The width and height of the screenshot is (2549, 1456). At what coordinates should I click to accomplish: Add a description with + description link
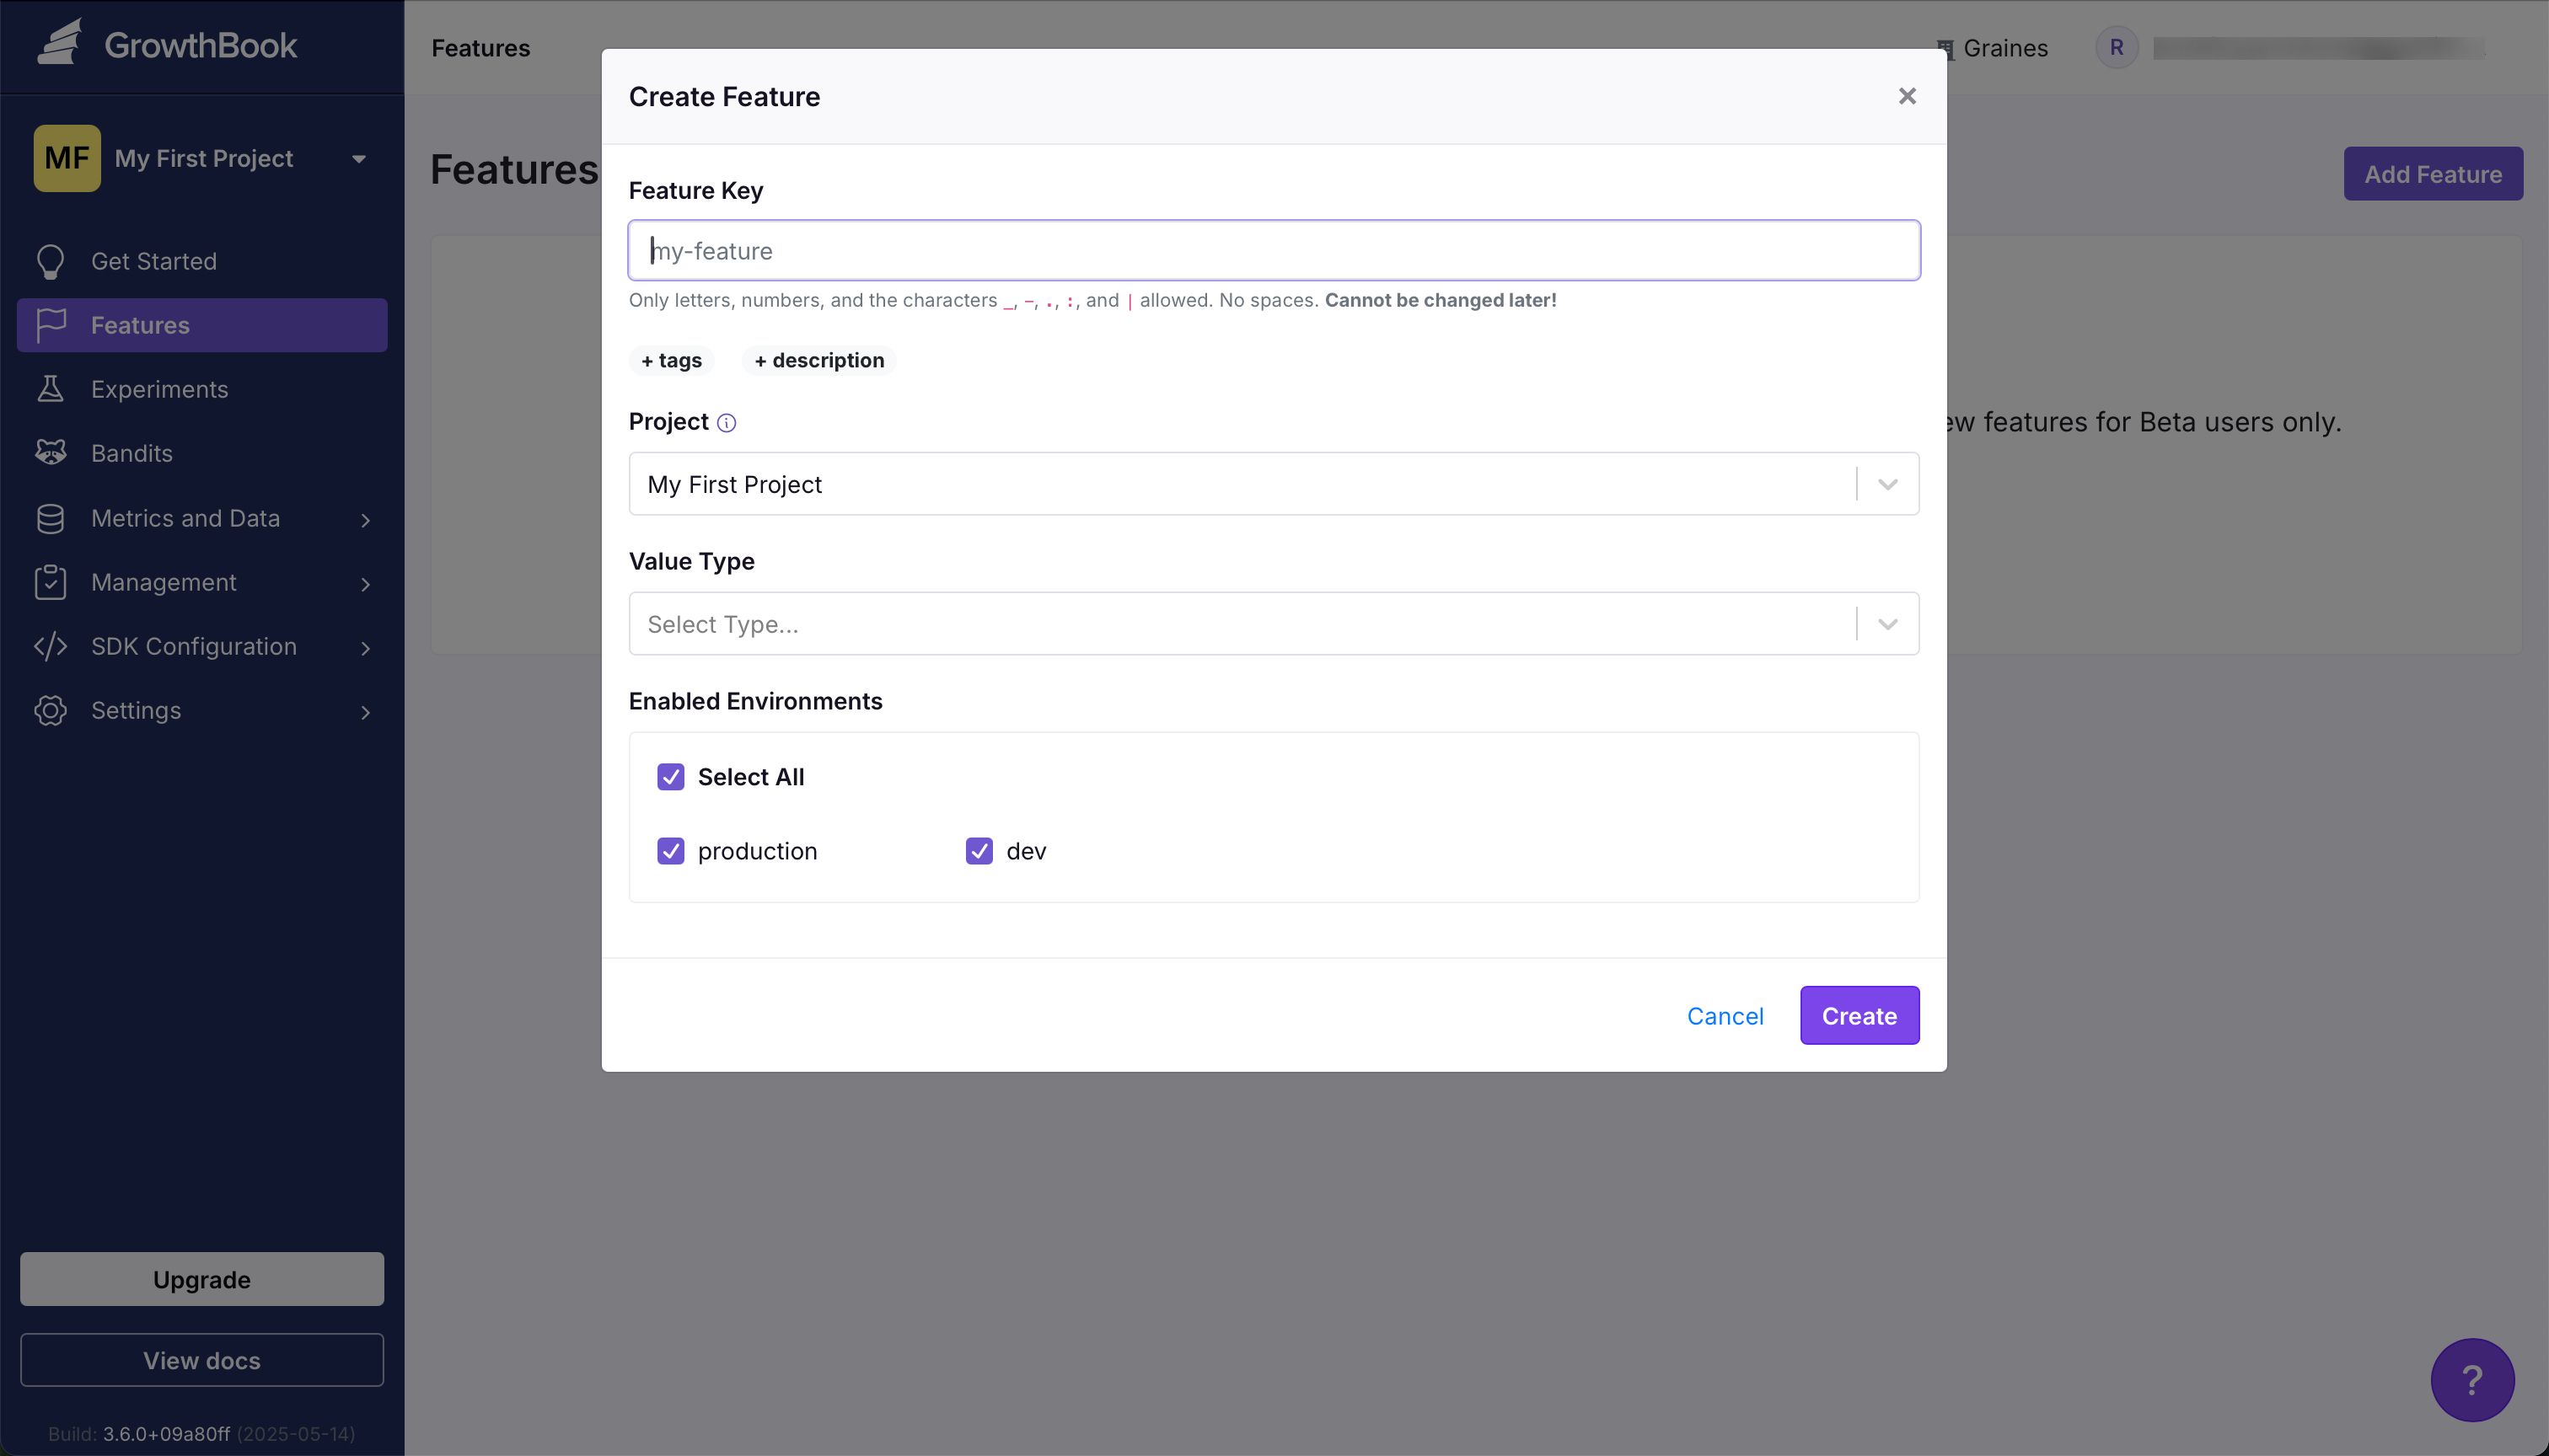819,360
